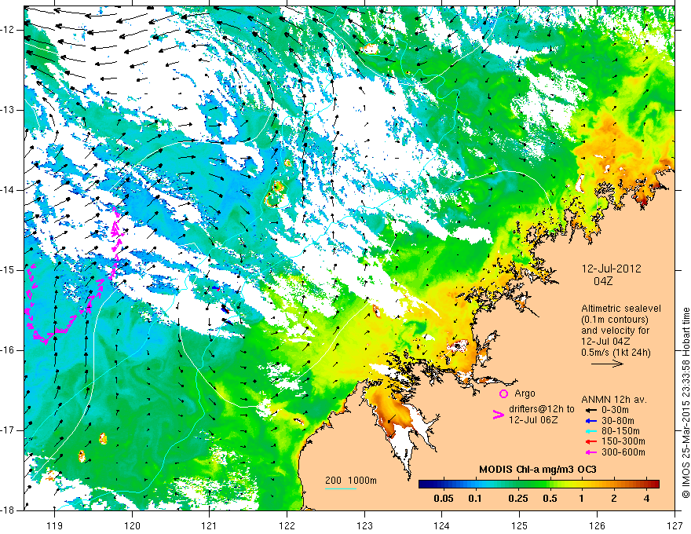Click the colorbar tick label 4
691x534 pixels.
pyautogui.click(x=646, y=499)
